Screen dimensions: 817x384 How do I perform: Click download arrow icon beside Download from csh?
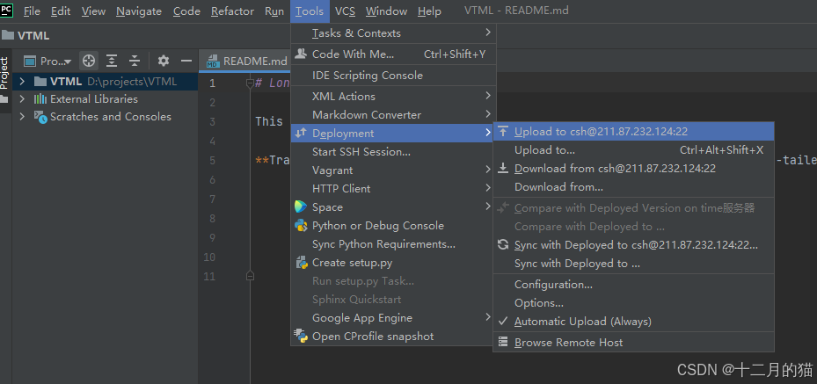click(x=503, y=169)
